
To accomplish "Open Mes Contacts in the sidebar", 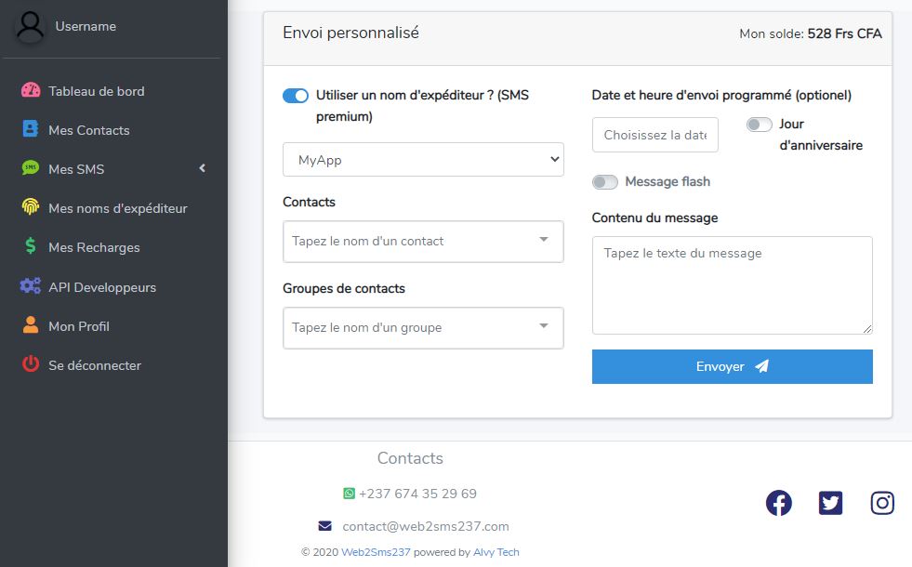I will click(89, 130).
